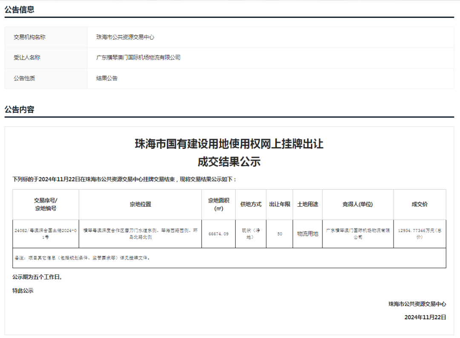Select the 交易机构名称 label cell
The width and height of the screenshot is (460, 338).
coord(26,37)
